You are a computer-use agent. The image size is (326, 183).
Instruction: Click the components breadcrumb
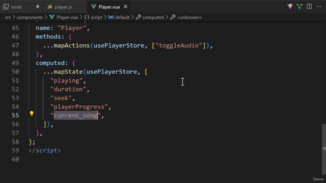[30, 17]
